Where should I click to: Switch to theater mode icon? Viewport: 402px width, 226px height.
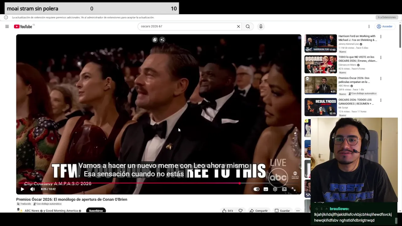click(284, 189)
